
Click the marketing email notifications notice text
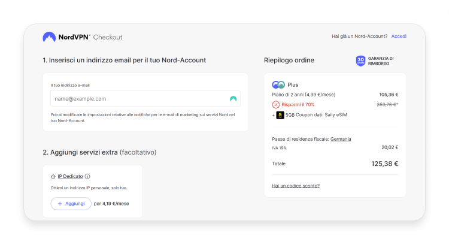pos(142,118)
